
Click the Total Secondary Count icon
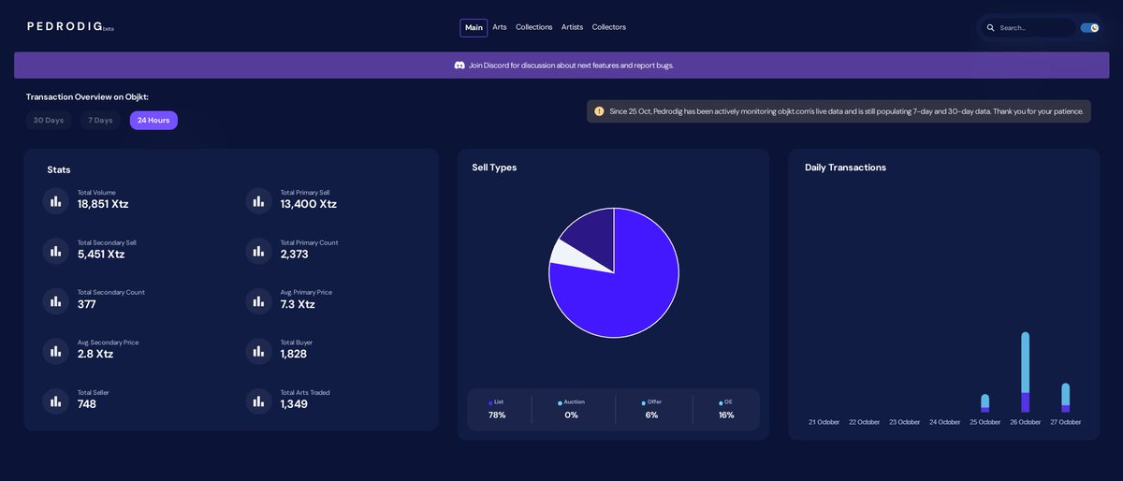[56, 301]
